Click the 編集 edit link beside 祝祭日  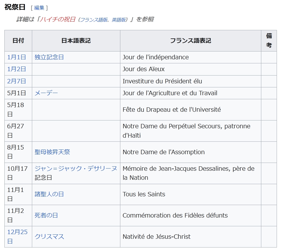pos(39,8)
